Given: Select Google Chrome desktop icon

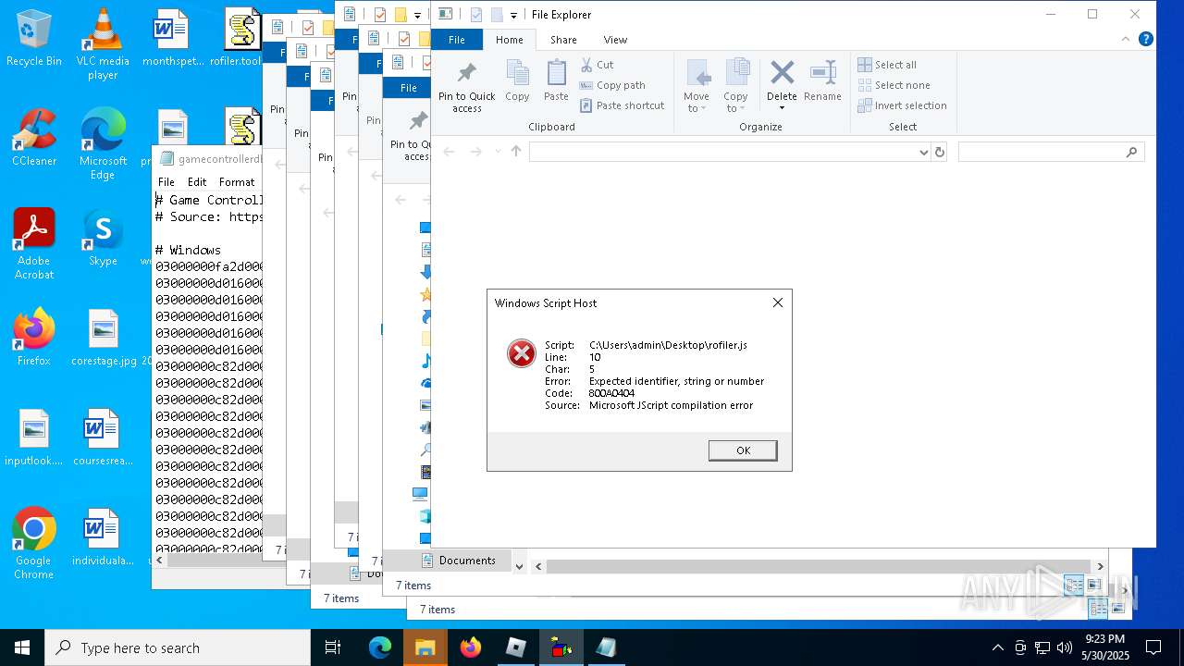Looking at the screenshot, I should pos(34,544).
